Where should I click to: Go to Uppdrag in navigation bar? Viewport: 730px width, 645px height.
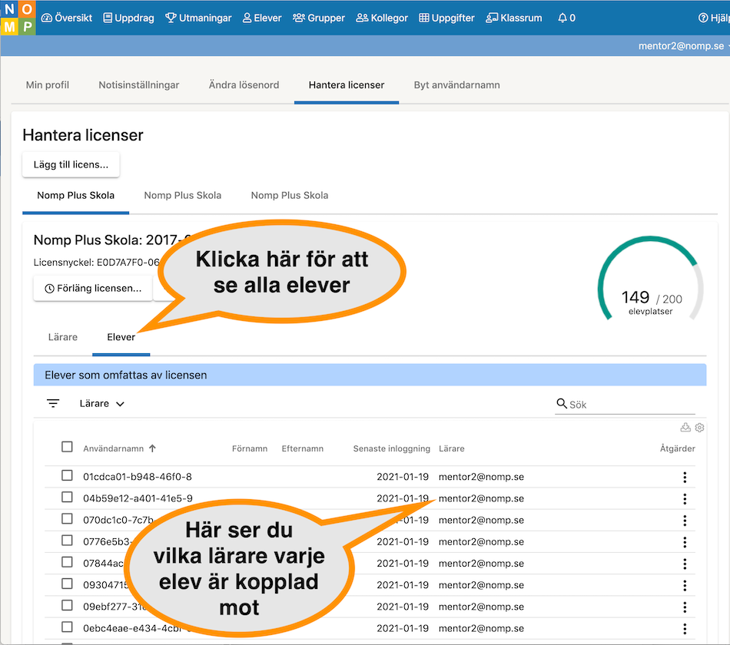128,18
